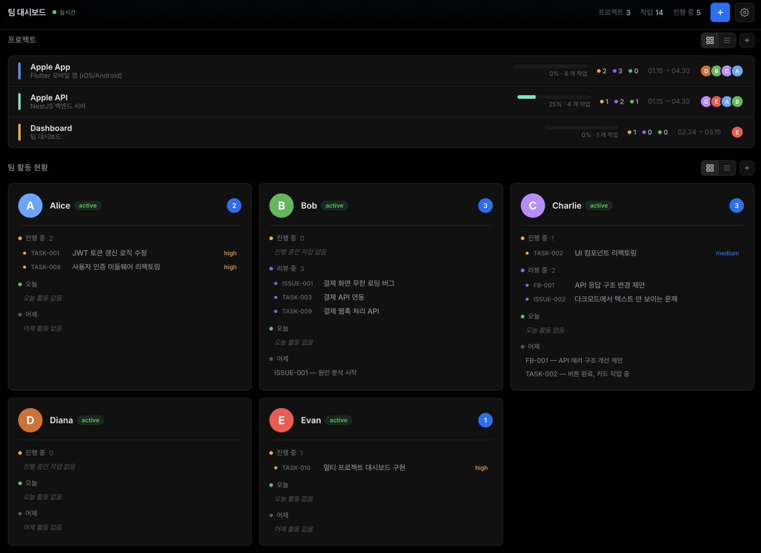This screenshot has height=553, width=761.
Task: Click the 팀 대시보드 title
Action: click(x=27, y=13)
